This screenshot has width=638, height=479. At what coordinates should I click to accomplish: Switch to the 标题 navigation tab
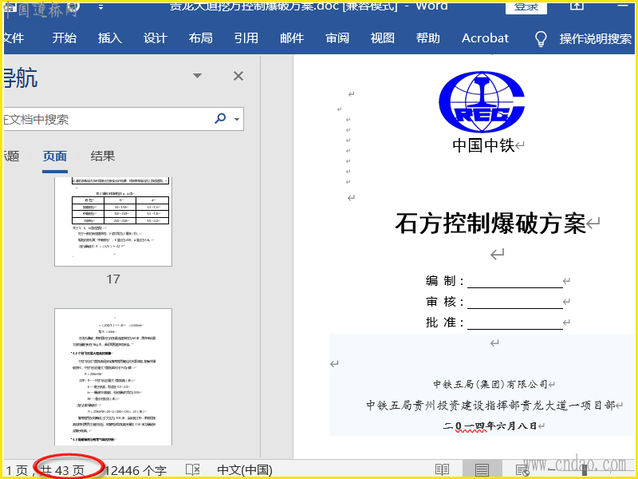12,156
